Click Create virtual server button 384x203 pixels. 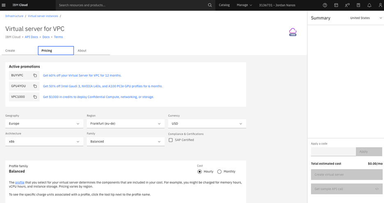(x=347, y=175)
